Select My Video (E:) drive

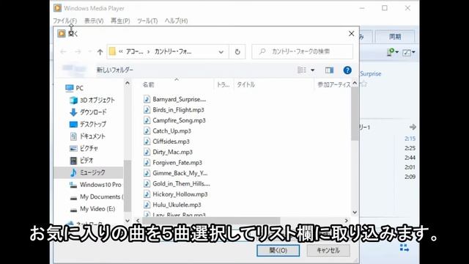click(92, 209)
